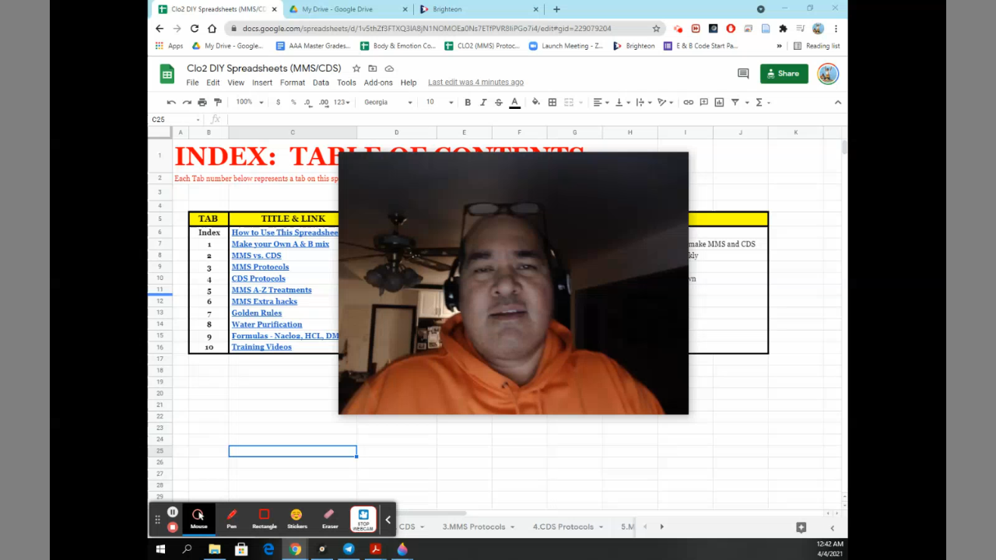Expand the 3.MMS Protocols tab menu arrow
Screen dimensions: 996x560
513,527
